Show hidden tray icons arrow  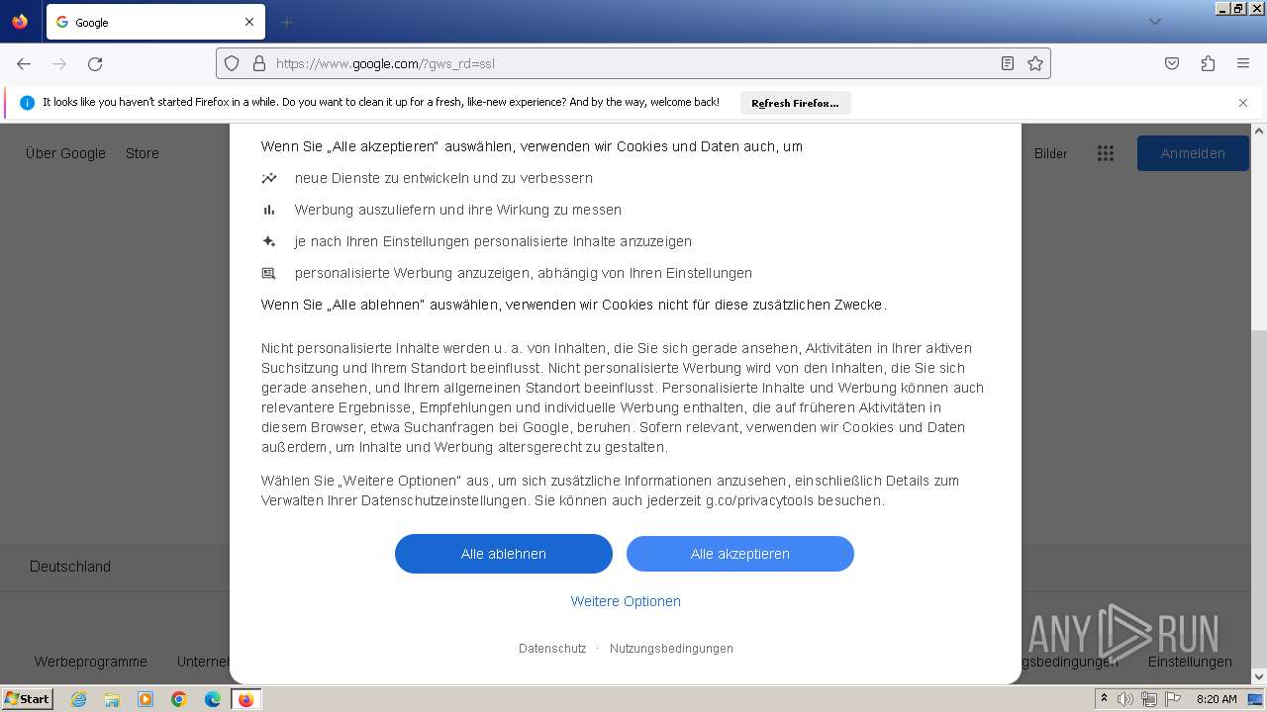coord(1104,699)
